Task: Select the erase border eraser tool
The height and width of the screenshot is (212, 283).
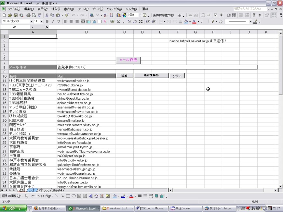Action: pyautogui.click(x=221, y=22)
